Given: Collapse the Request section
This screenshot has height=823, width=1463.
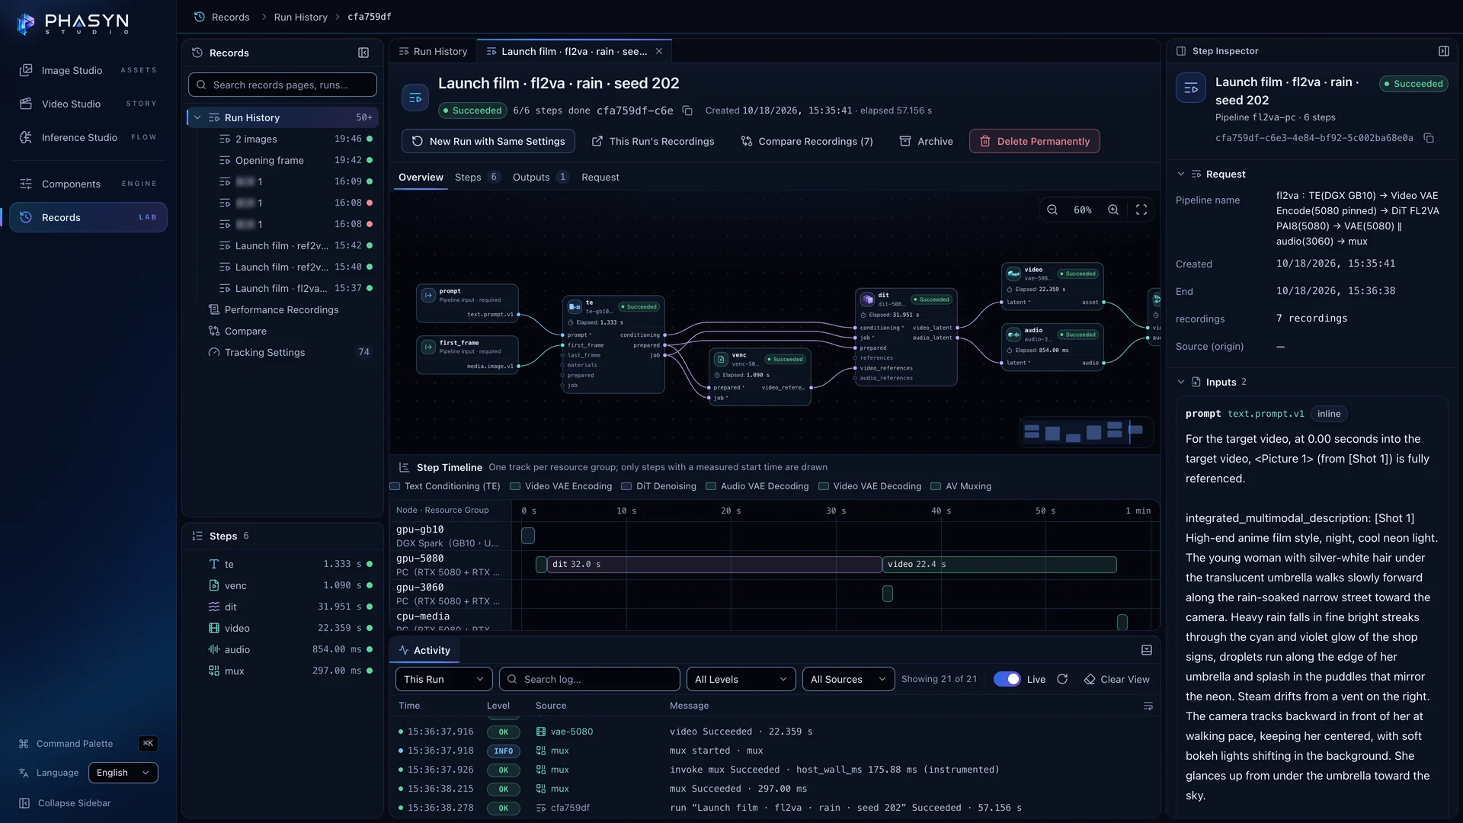Looking at the screenshot, I should 1181,175.
